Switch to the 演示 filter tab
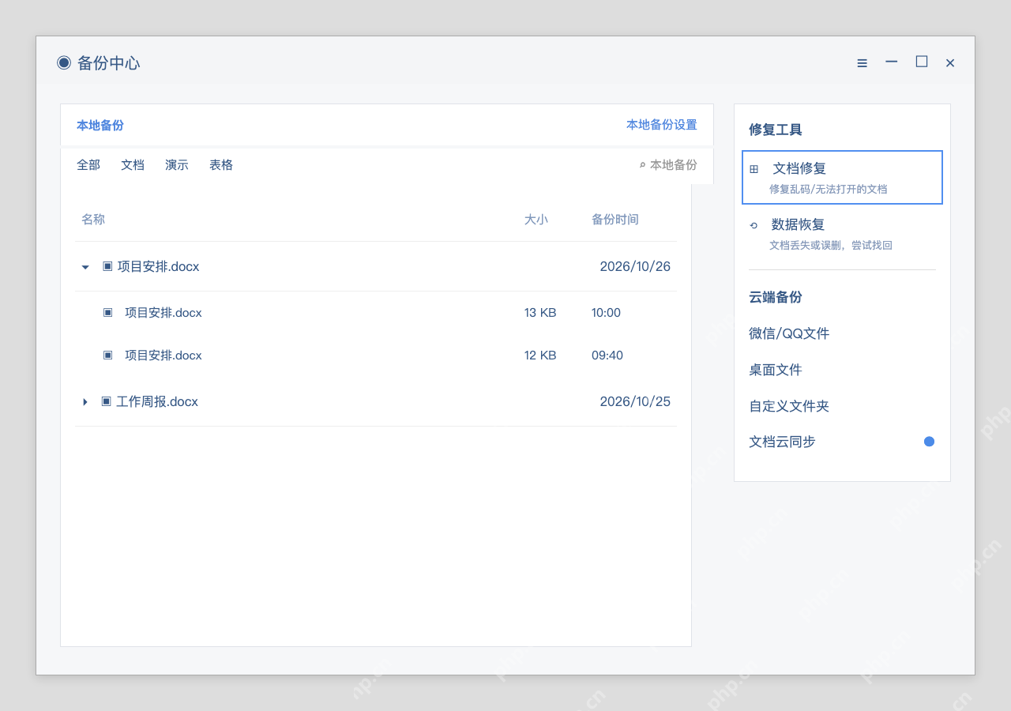This screenshot has width=1011, height=711. pos(177,165)
